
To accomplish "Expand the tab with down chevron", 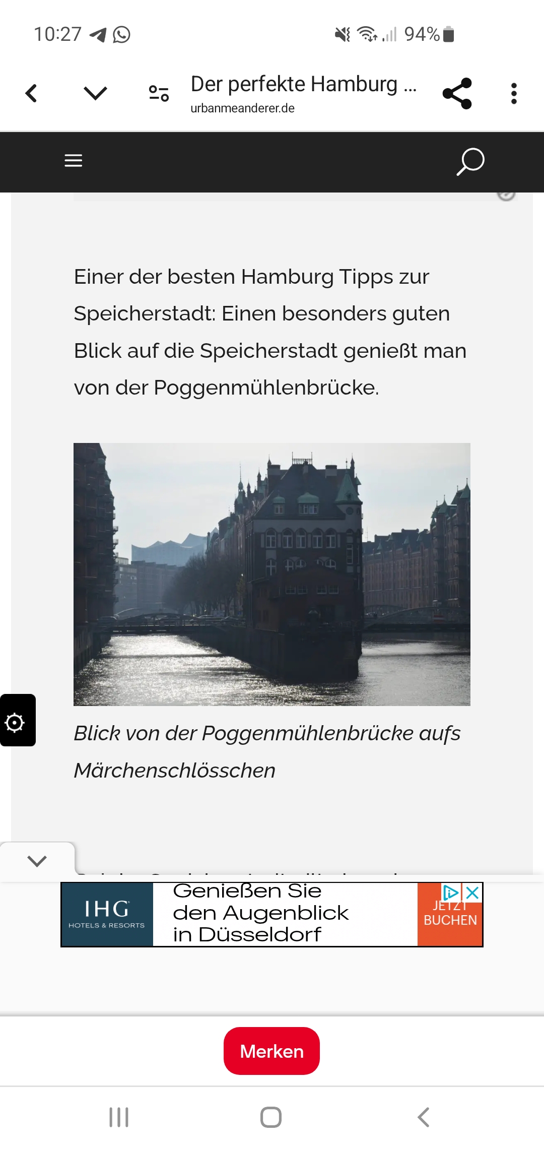I will [37, 861].
